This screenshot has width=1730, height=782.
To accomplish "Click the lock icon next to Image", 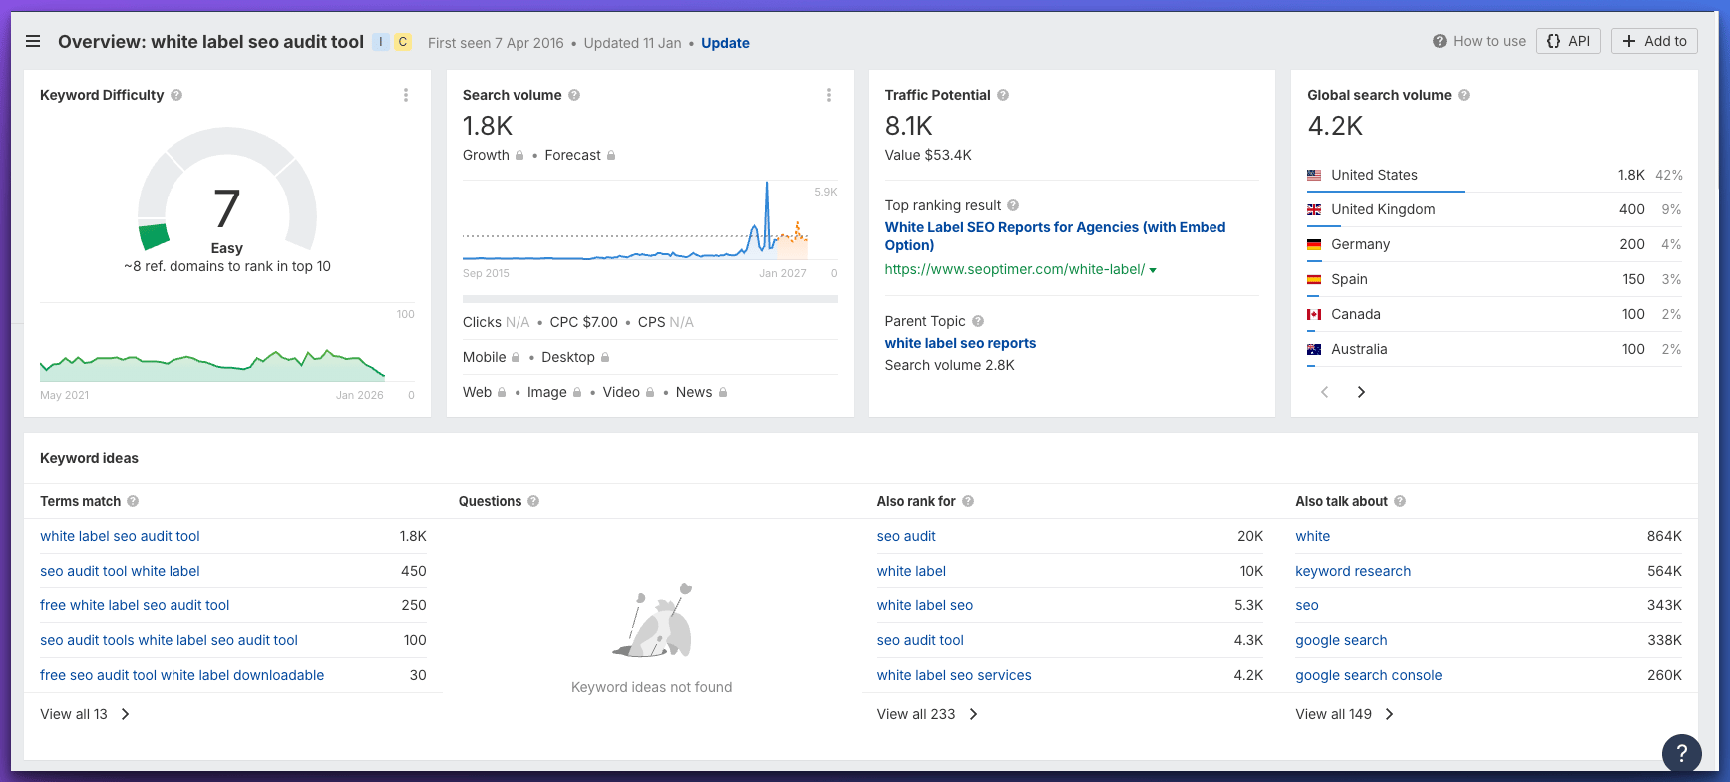I will 577,392.
